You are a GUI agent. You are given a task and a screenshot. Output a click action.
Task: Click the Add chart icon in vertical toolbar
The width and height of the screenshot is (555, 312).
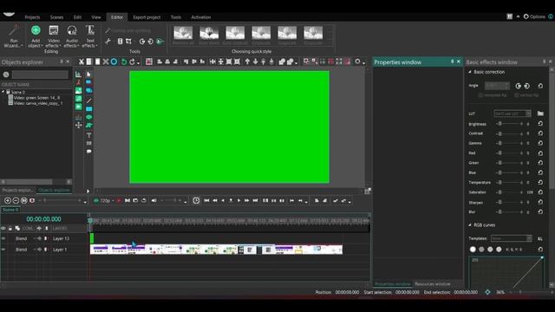click(x=78, y=75)
